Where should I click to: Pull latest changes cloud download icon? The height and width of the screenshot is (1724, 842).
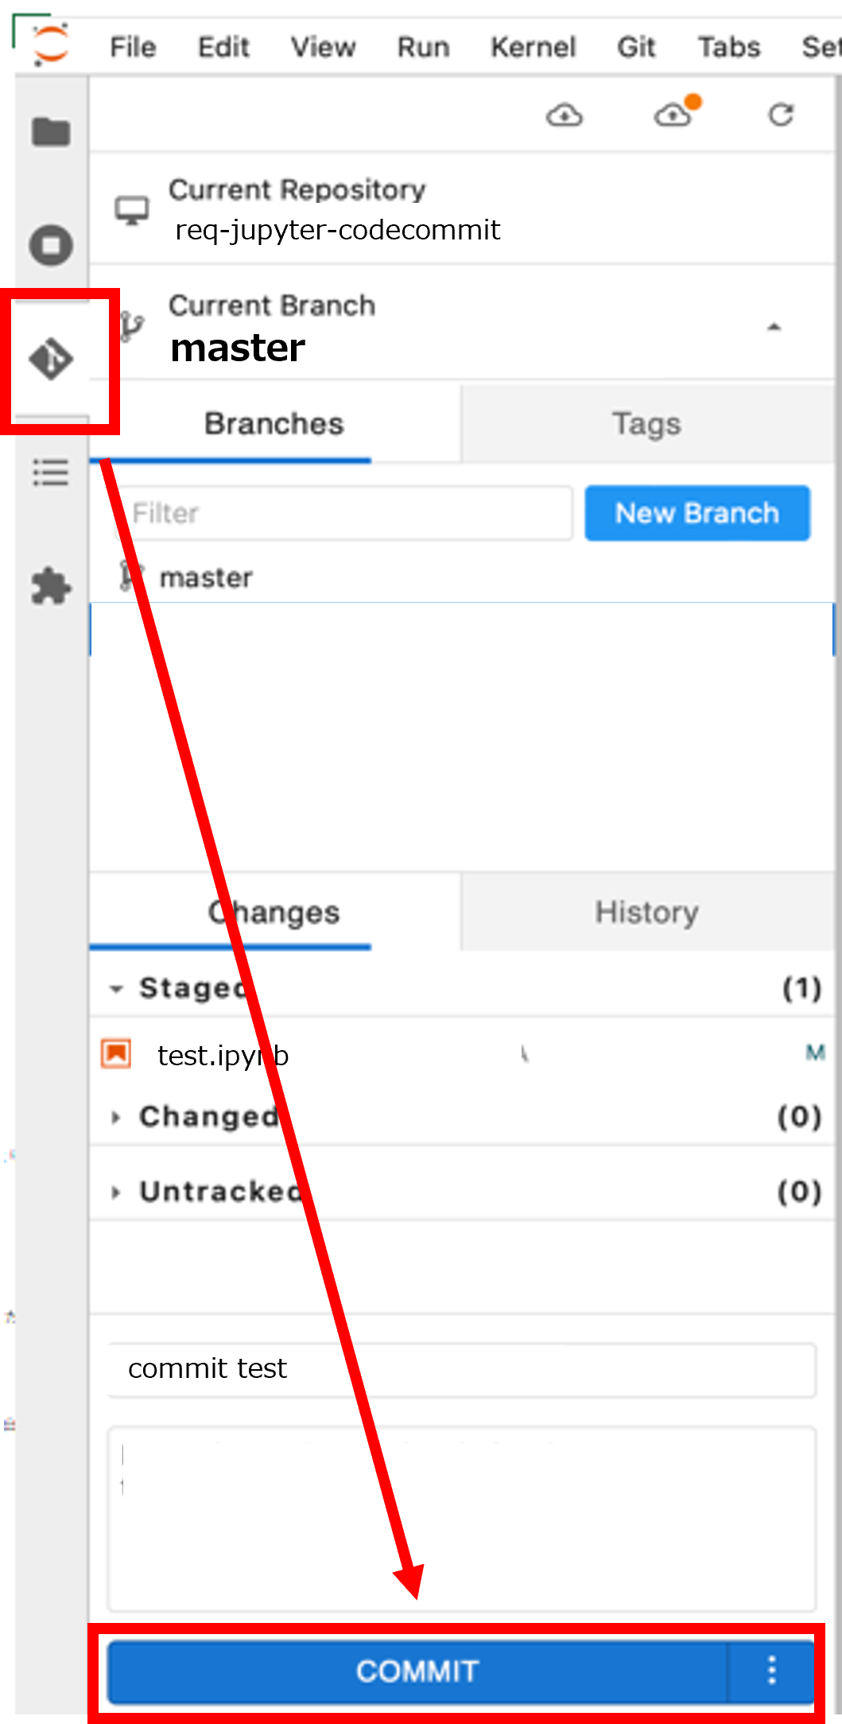[x=565, y=116]
